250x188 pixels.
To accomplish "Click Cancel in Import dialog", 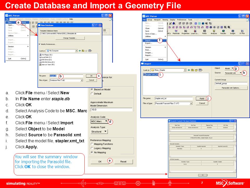I will pyautogui.click(x=202, y=103).
